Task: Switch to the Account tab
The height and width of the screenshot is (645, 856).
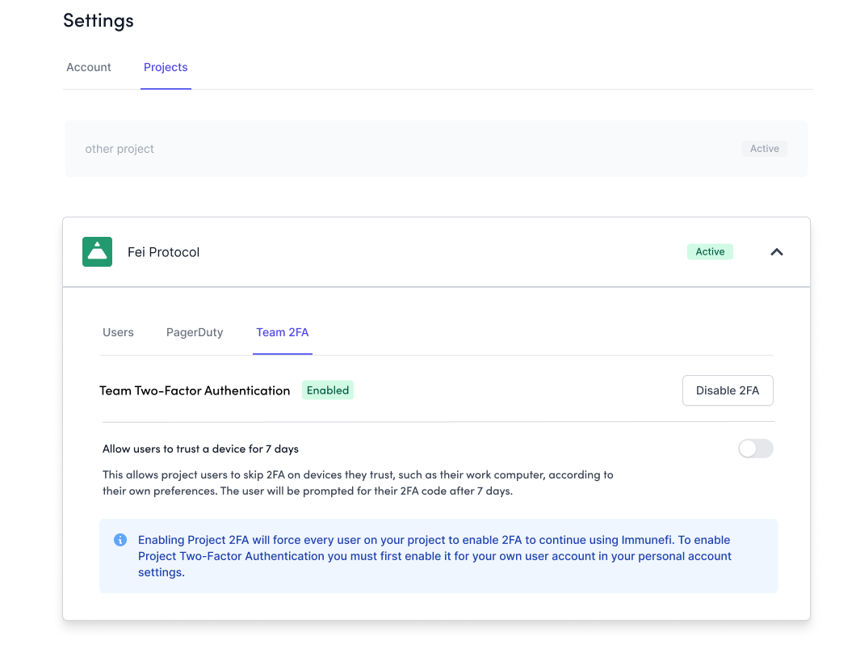Action: coord(88,67)
